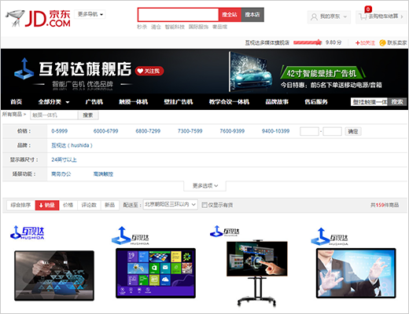Open the 智能科技 hot-search link
This screenshot has width=409, height=314.
click(175, 27)
